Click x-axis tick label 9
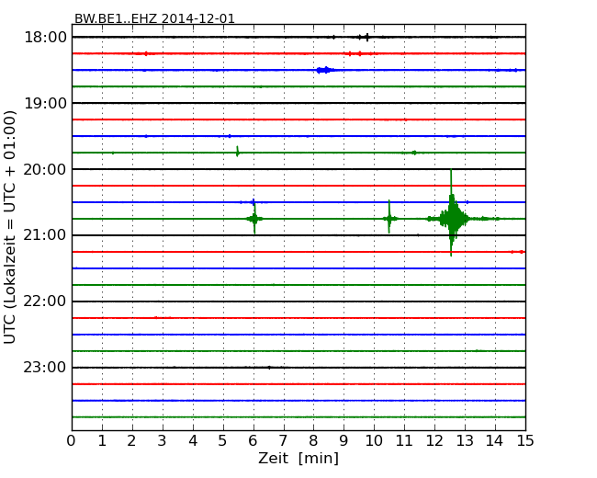Viewport: 597px width, 478px height. pos(344,440)
